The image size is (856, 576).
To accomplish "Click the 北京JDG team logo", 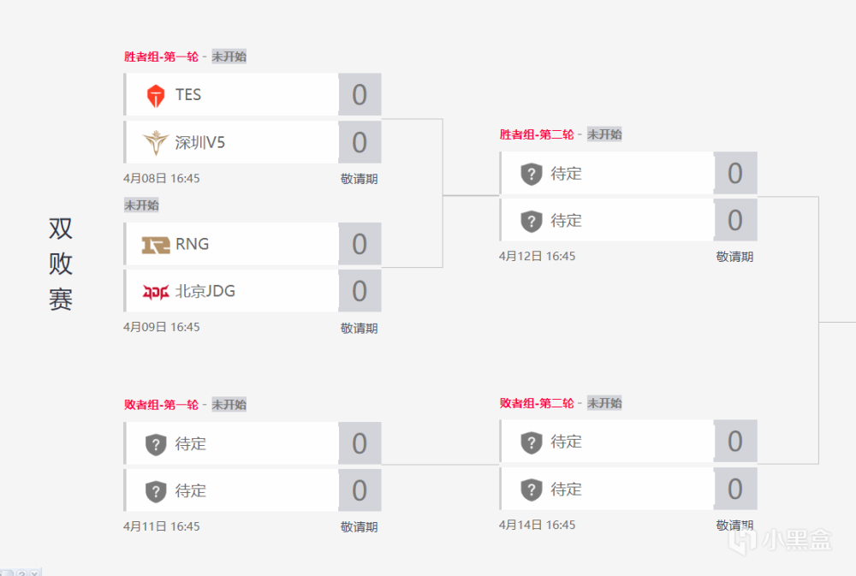I will pos(155,292).
